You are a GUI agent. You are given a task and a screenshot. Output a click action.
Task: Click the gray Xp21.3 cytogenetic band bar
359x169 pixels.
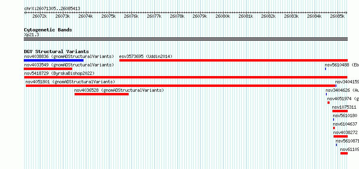(x=186, y=39)
